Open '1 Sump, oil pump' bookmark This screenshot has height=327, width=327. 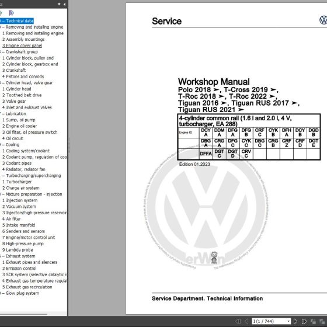coord(19,120)
